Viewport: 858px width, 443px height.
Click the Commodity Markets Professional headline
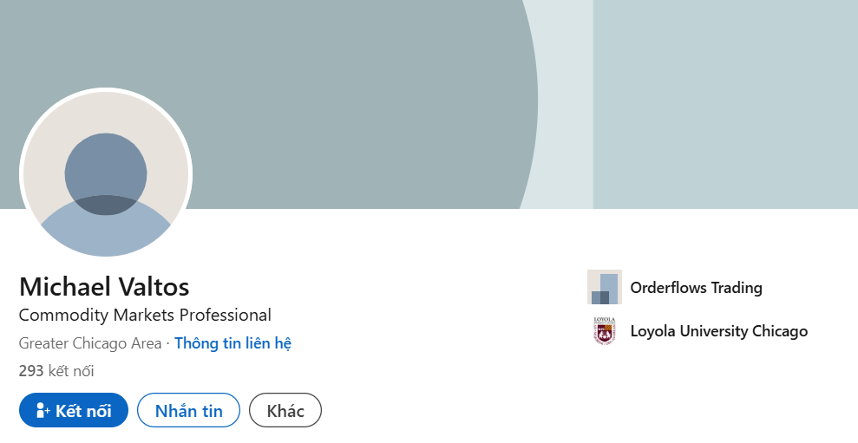pos(145,316)
